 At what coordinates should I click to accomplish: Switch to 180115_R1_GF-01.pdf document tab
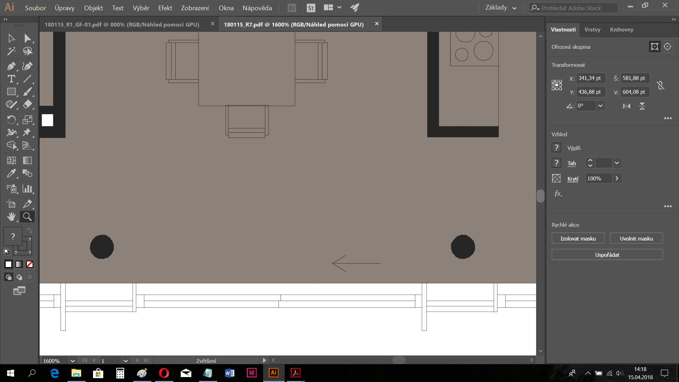click(x=122, y=24)
